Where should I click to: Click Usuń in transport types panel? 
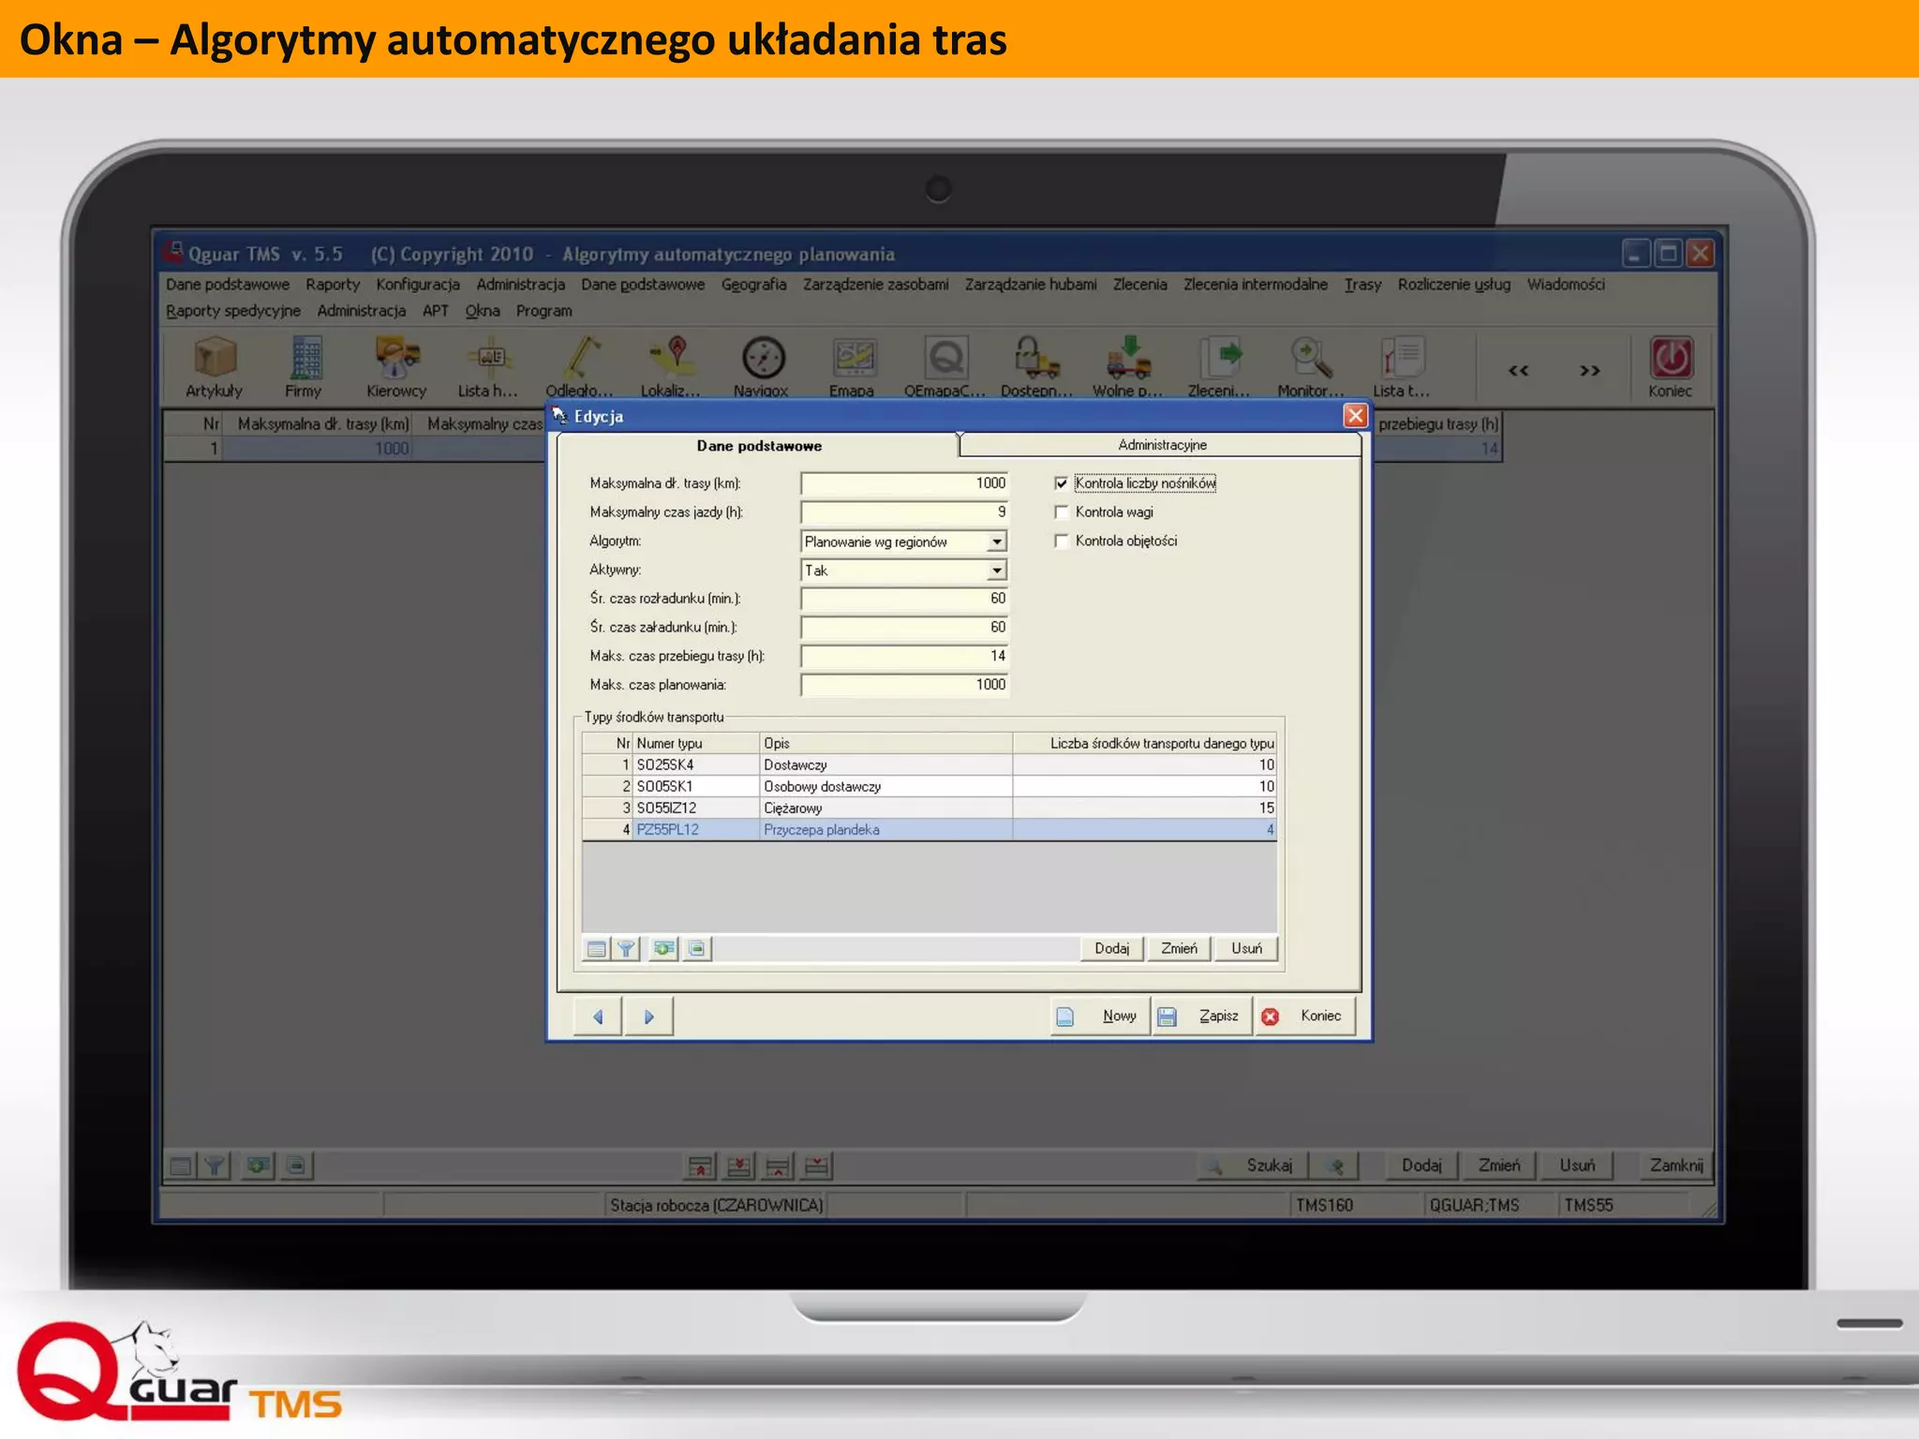coord(1246,949)
